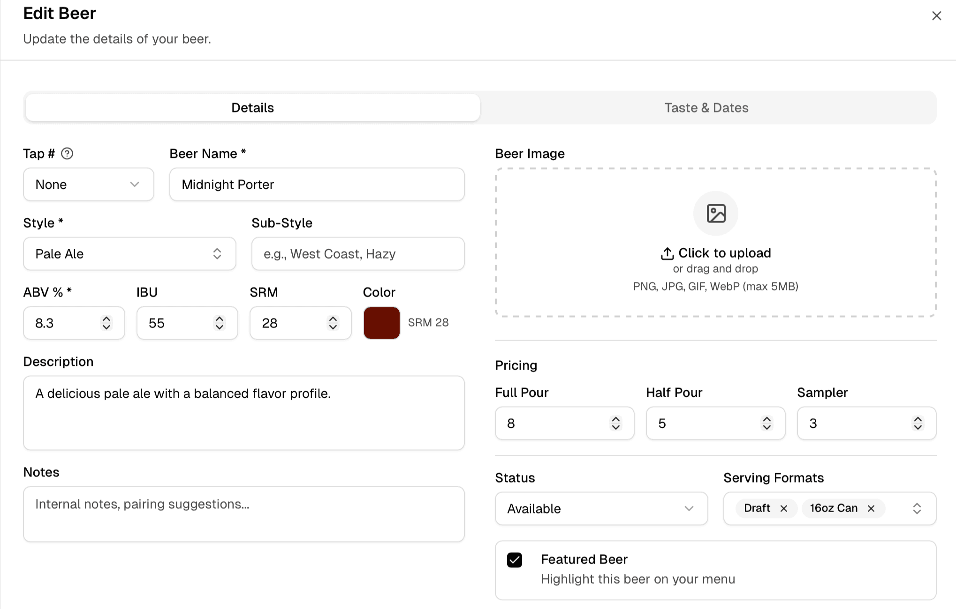Uncheck the Featured Beer checkbox
This screenshot has width=956, height=609.
pos(514,559)
